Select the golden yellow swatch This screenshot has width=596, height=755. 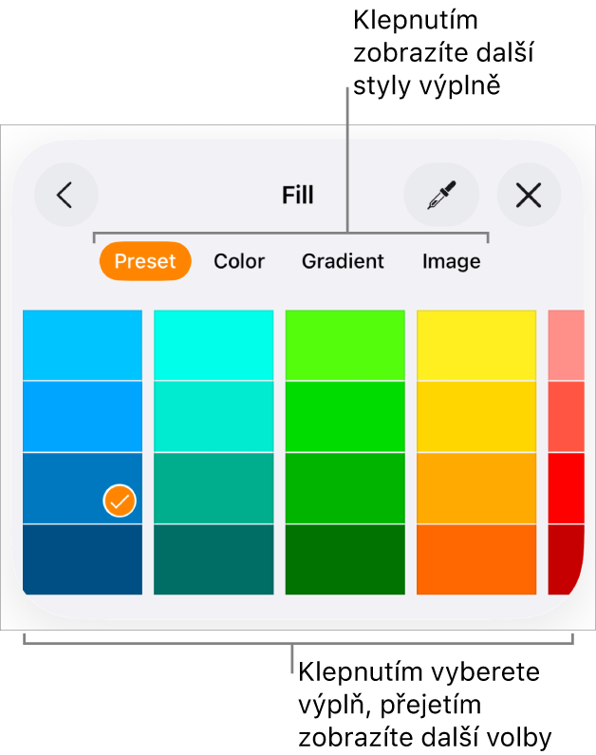tap(476, 416)
